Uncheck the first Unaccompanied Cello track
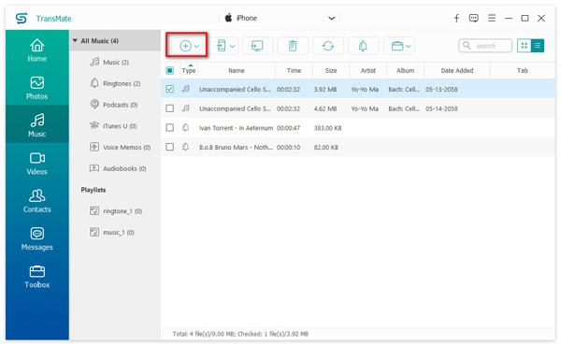The width and height of the screenshot is (561, 346). point(169,89)
